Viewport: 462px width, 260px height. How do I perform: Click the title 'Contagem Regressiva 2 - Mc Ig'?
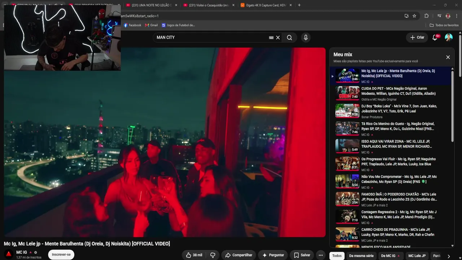coord(398,214)
